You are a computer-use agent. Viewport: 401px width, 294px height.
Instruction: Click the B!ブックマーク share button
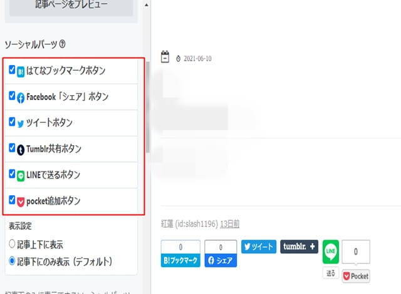[x=180, y=261]
